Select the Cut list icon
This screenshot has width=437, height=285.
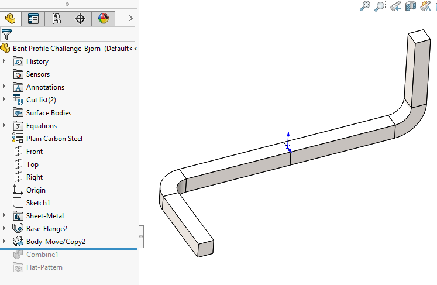(18, 100)
